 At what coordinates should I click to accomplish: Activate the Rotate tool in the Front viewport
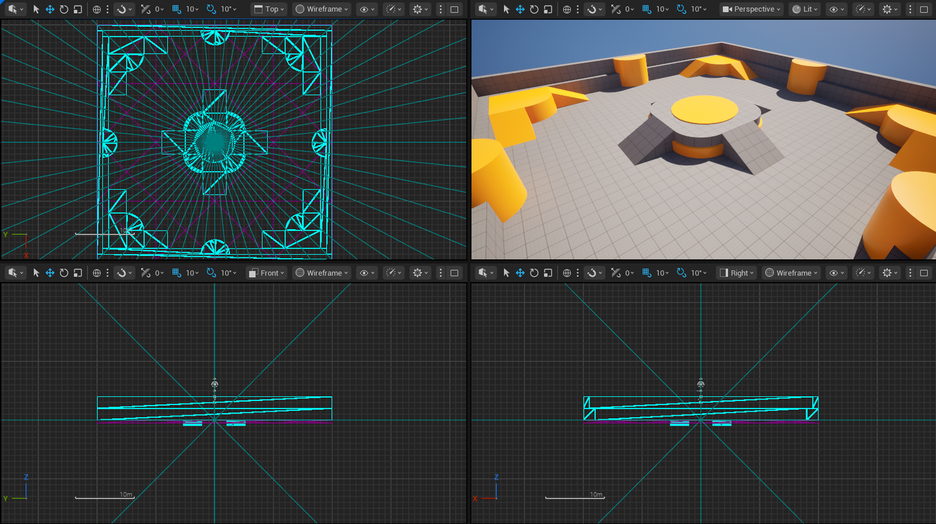tap(64, 273)
